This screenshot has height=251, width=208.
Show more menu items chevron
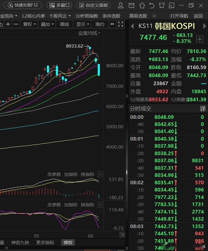coord(154,16)
